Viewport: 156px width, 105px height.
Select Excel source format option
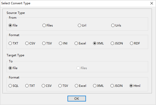pos(80,43)
